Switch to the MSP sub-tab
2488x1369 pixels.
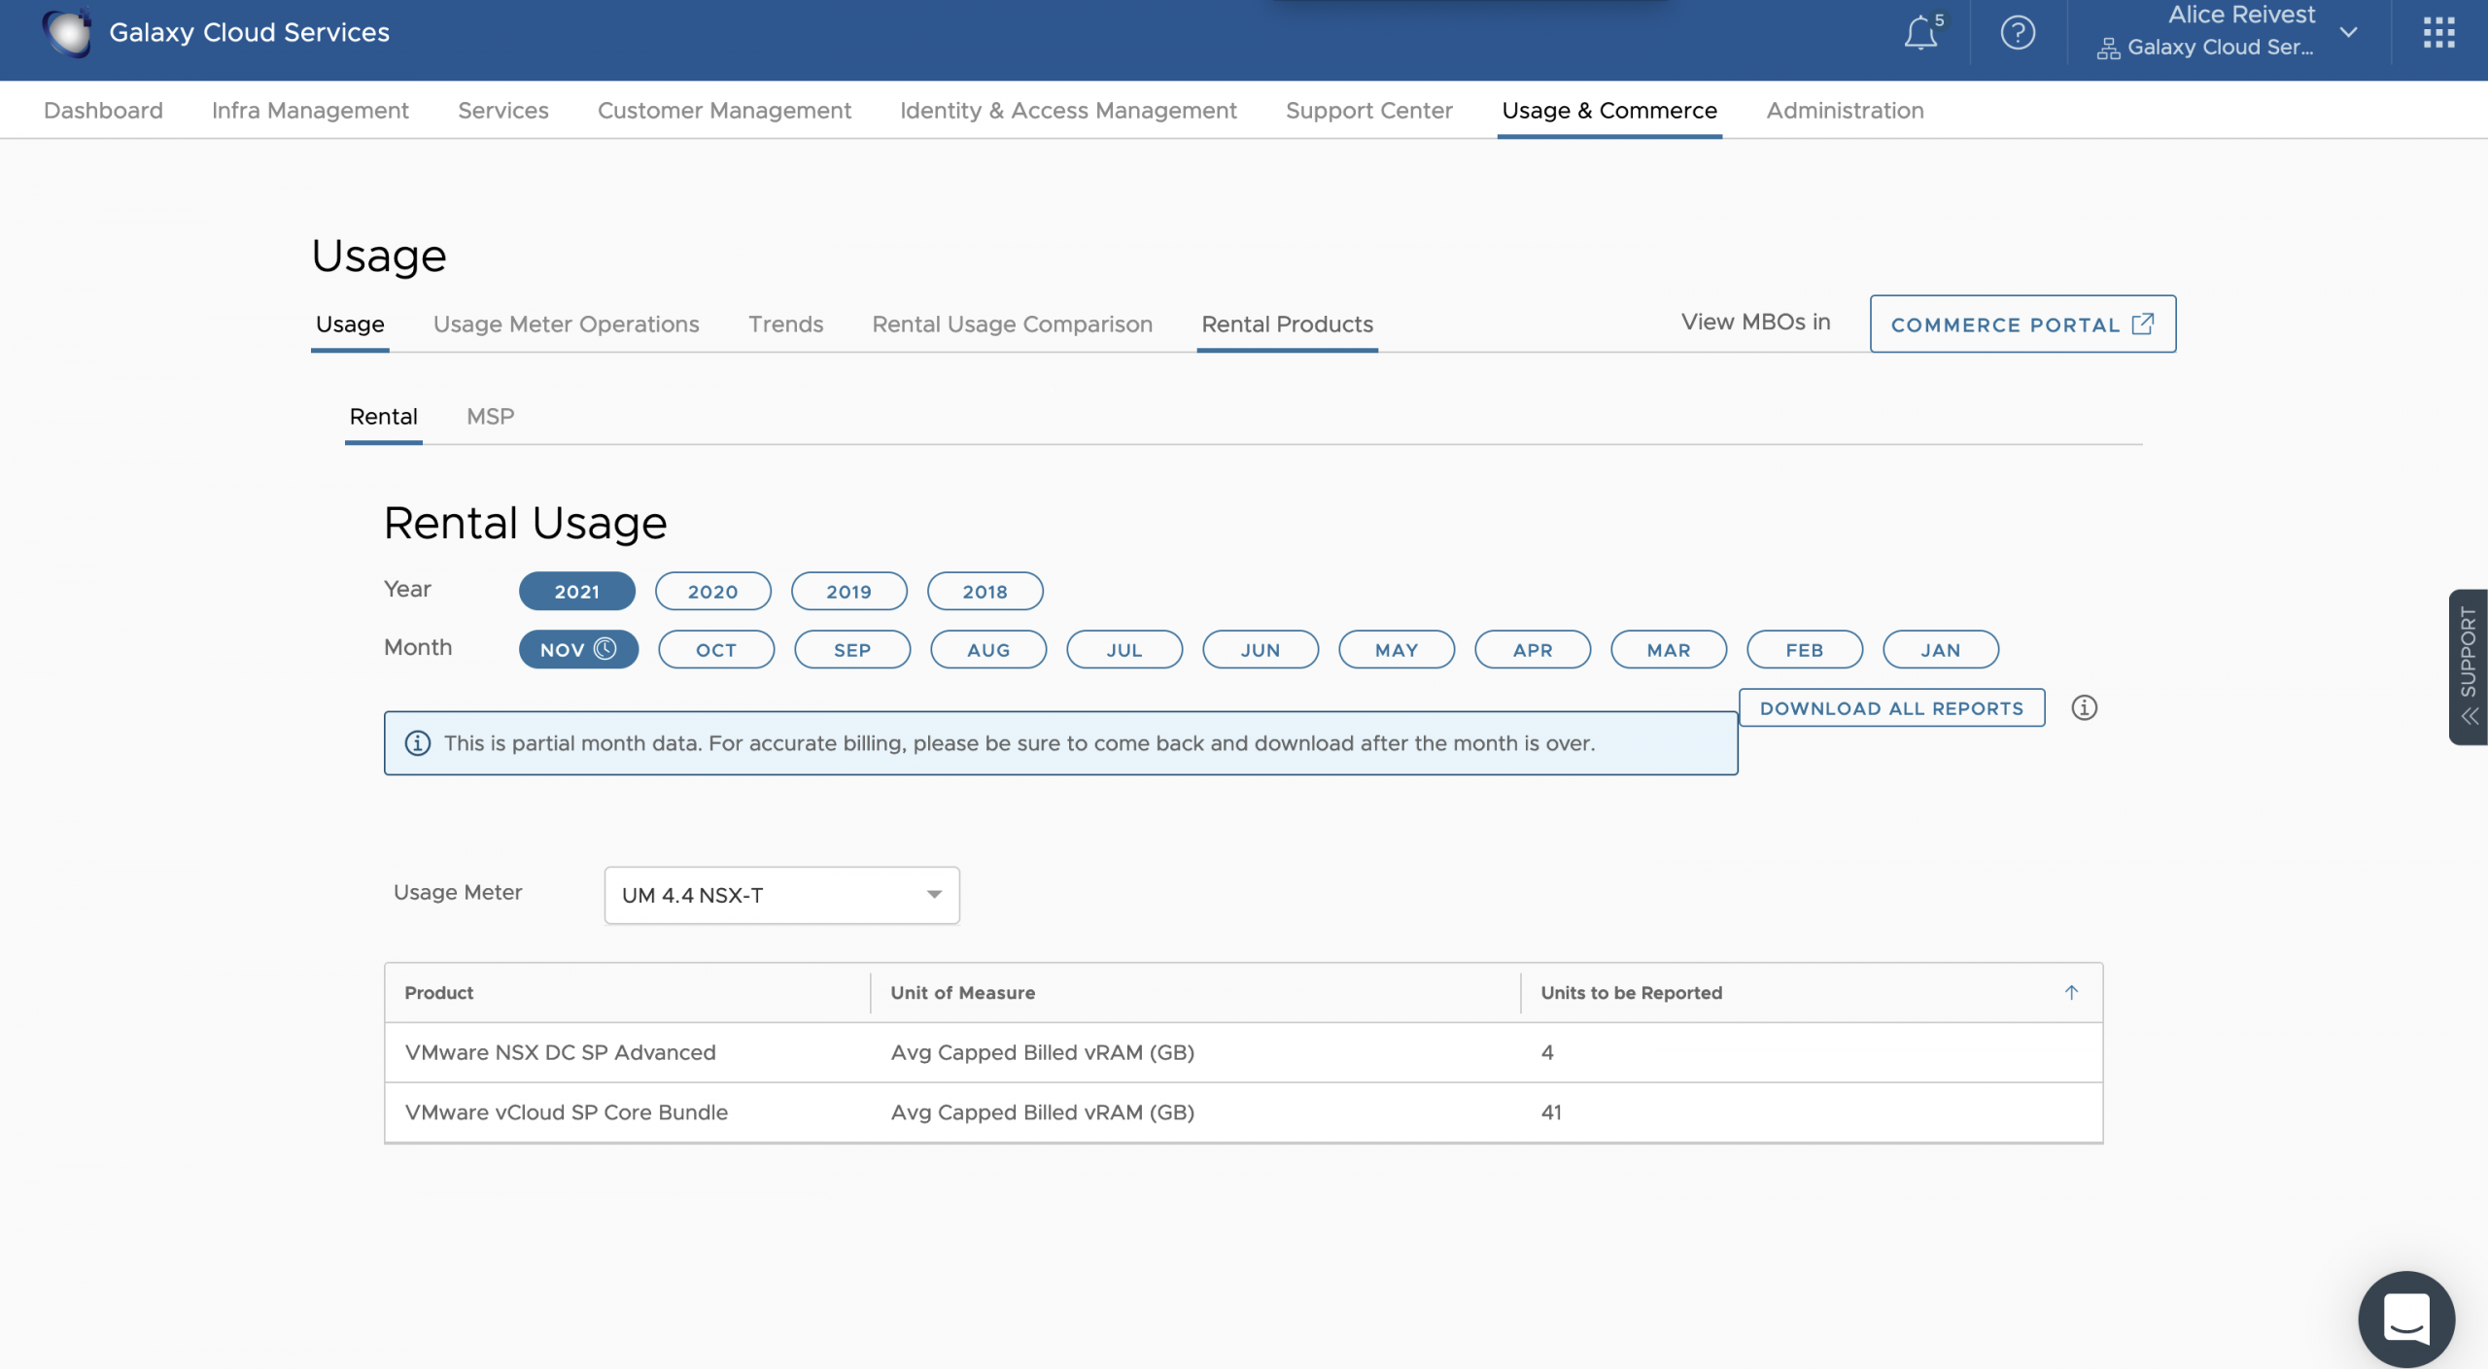coord(490,417)
